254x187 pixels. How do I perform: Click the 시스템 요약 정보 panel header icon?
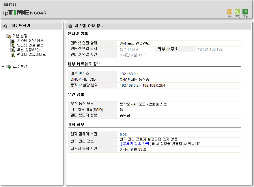click(70, 26)
